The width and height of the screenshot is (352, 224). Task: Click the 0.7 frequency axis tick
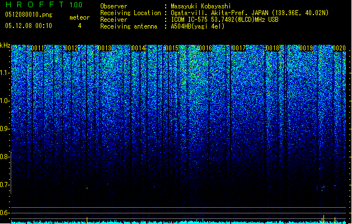click(5, 185)
